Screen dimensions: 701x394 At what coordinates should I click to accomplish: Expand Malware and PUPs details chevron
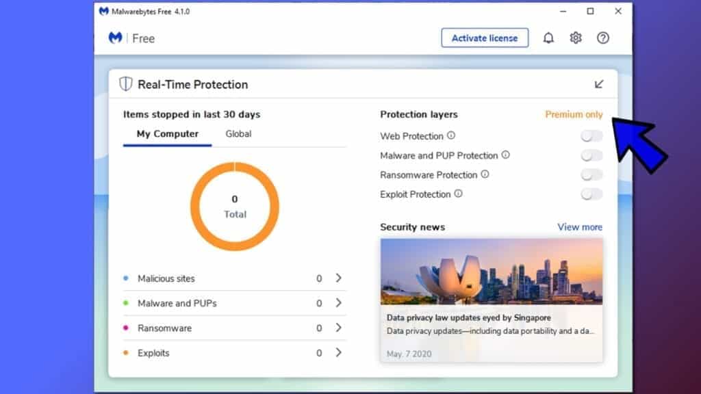[338, 303]
